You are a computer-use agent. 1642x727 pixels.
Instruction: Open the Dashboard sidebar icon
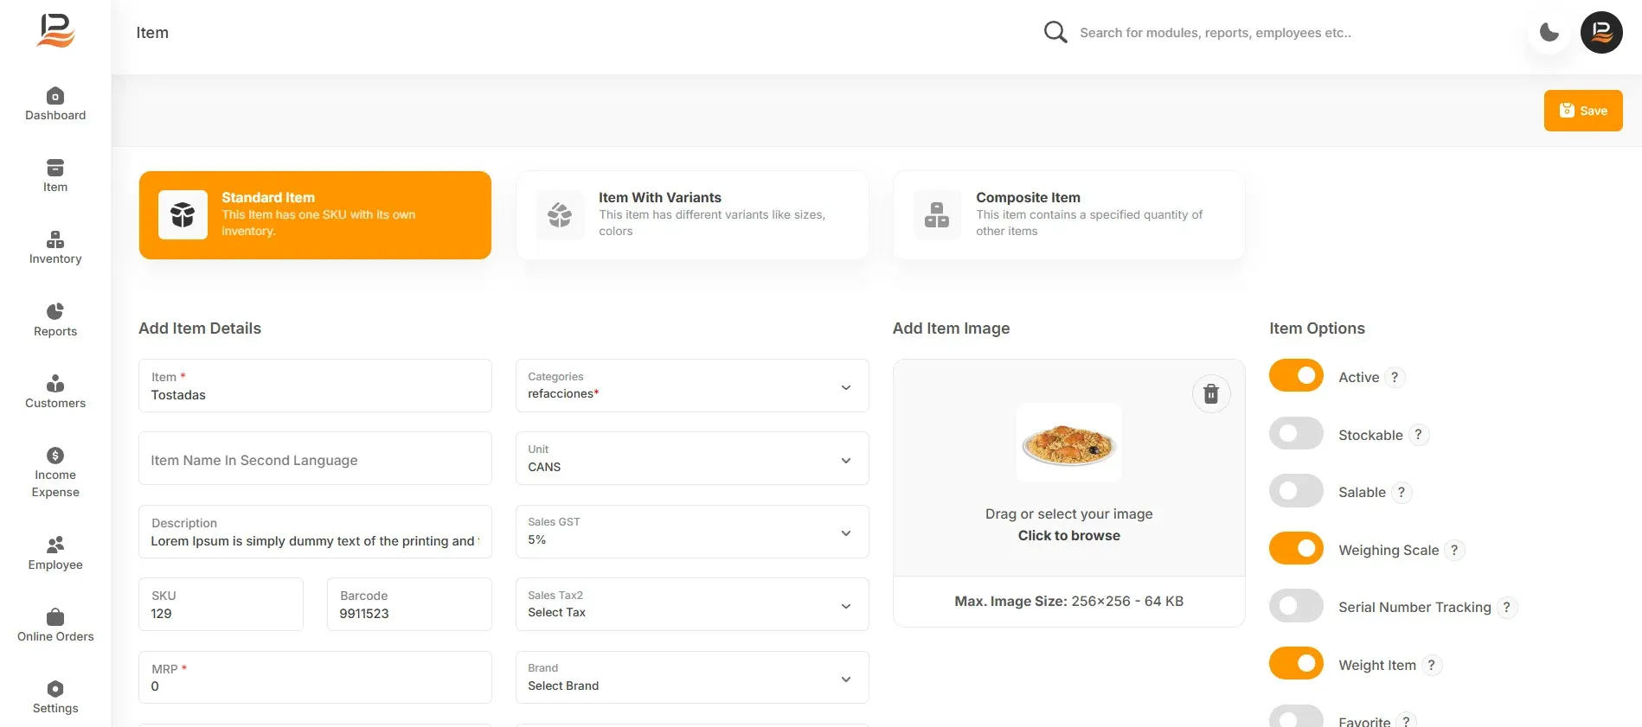click(55, 95)
